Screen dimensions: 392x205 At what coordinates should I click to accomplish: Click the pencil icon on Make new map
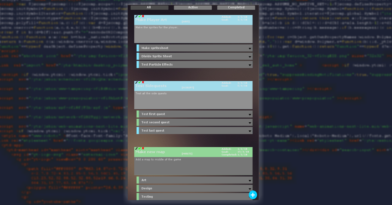136,148
